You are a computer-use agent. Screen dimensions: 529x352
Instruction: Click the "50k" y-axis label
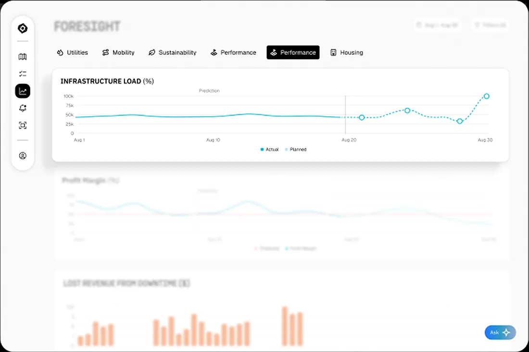tap(70, 115)
